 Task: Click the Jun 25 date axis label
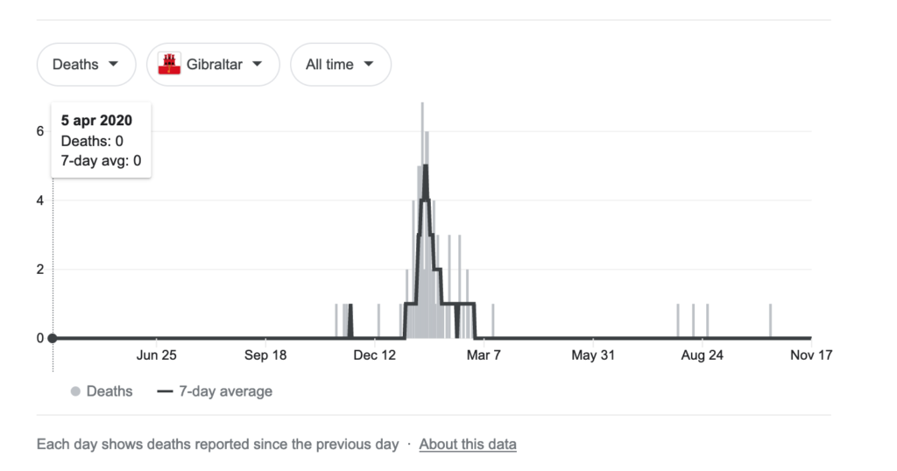(157, 355)
